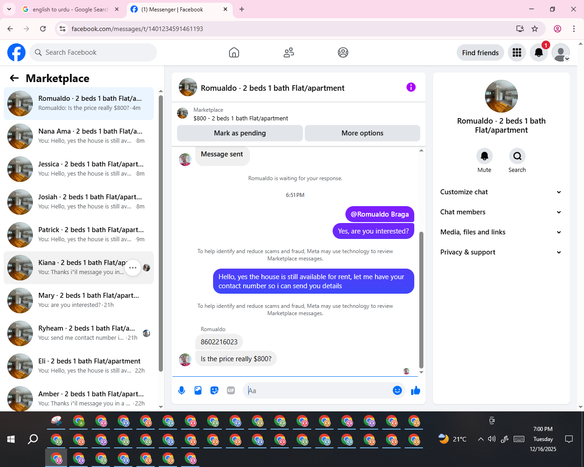
Task: Bookmark this page with the star icon
Action: click(535, 29)
